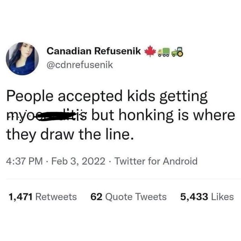View the 62 Quote Tweets
The height and width of the screenshot is (241, 241).
(129, 196)
